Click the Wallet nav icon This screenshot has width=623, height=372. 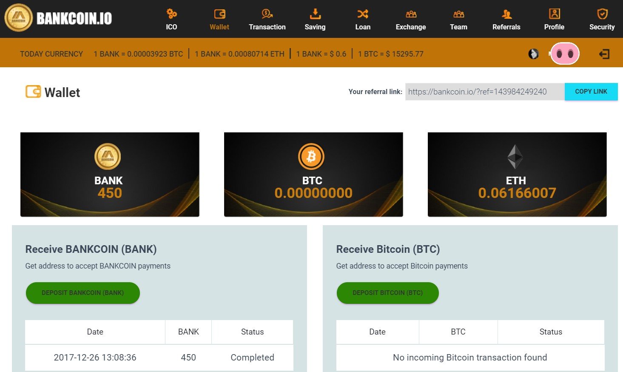[x=219, y=14]
